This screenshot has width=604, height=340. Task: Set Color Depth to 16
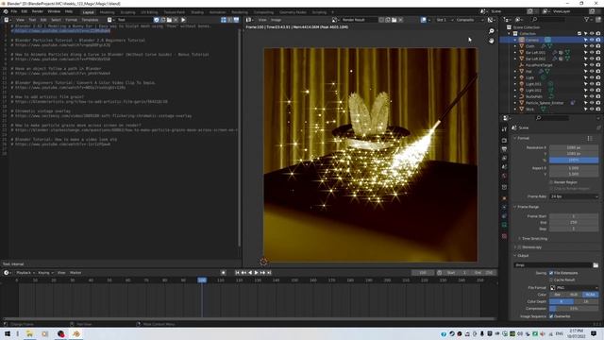click(x=586, y=301)
